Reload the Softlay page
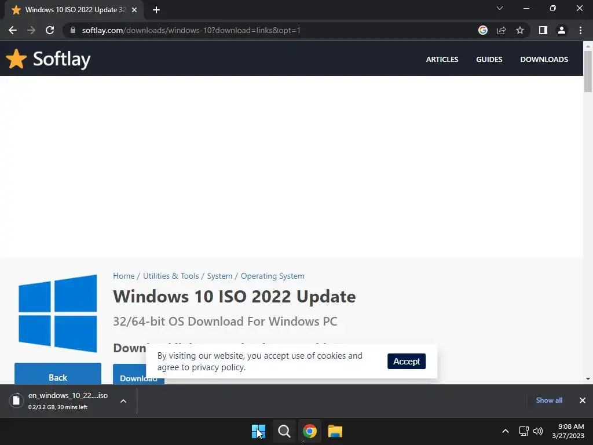This screenshot has width=593, height=445. tap(50, 30)
